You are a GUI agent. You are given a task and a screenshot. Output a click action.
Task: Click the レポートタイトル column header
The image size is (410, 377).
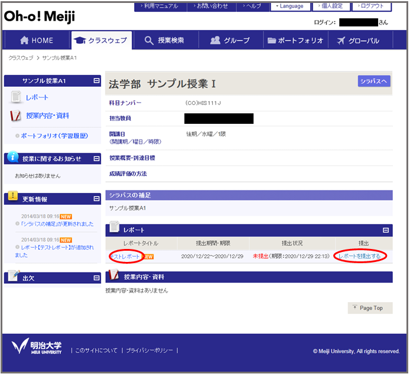point(141,243)
